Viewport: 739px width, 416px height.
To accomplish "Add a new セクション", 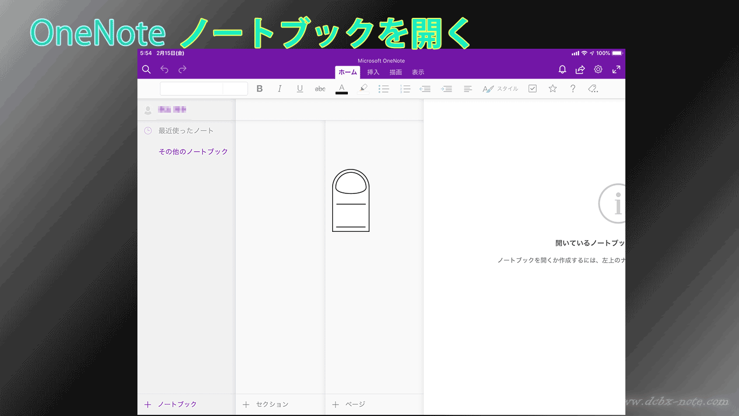I will point(266,404).
